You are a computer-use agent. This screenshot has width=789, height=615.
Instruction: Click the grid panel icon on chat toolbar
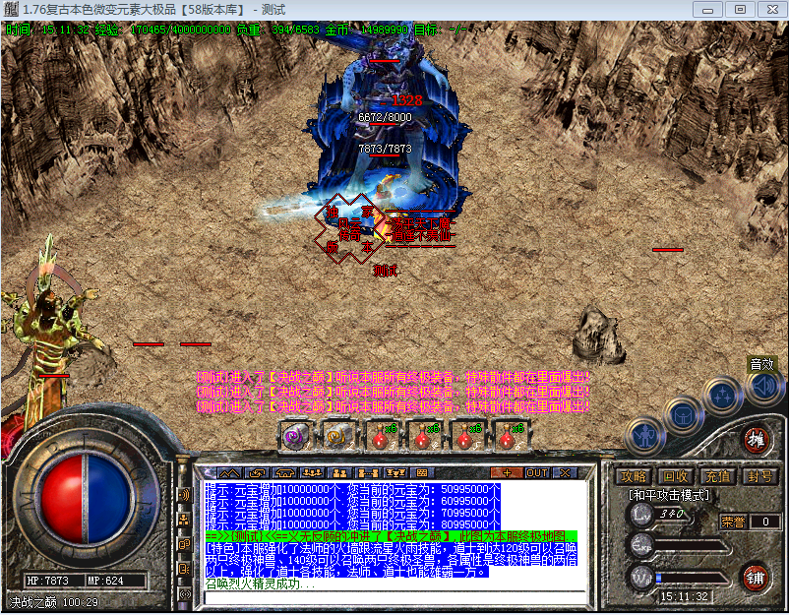422,473
